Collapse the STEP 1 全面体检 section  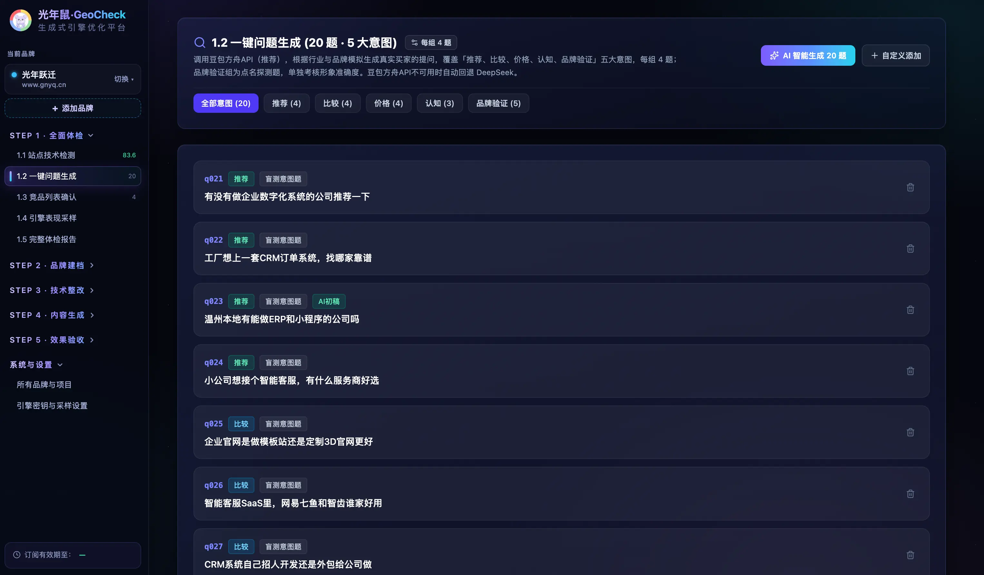[52, 135]
